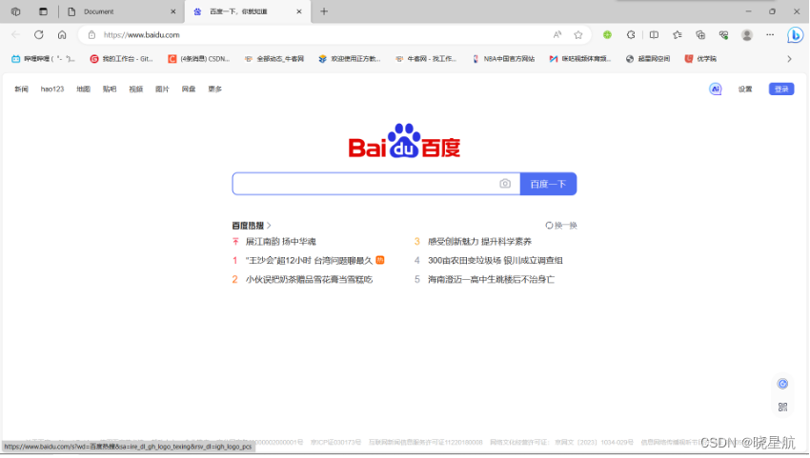This screenshot has height=458, width=810.
Task: Open 新闻 news link
Action: tap(21, 89)
